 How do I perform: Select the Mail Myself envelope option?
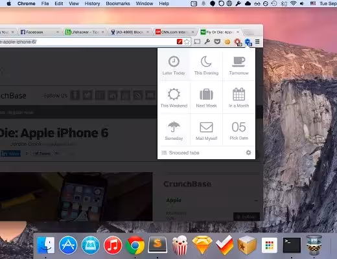click(x=206, y=130)
